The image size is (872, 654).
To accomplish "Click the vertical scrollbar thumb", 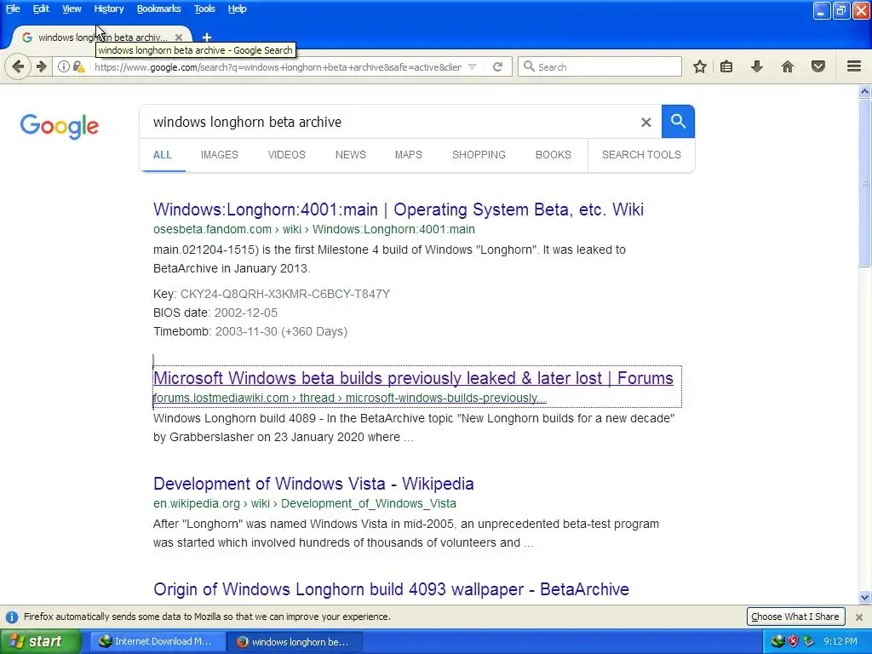I will (x=865, y=183).
